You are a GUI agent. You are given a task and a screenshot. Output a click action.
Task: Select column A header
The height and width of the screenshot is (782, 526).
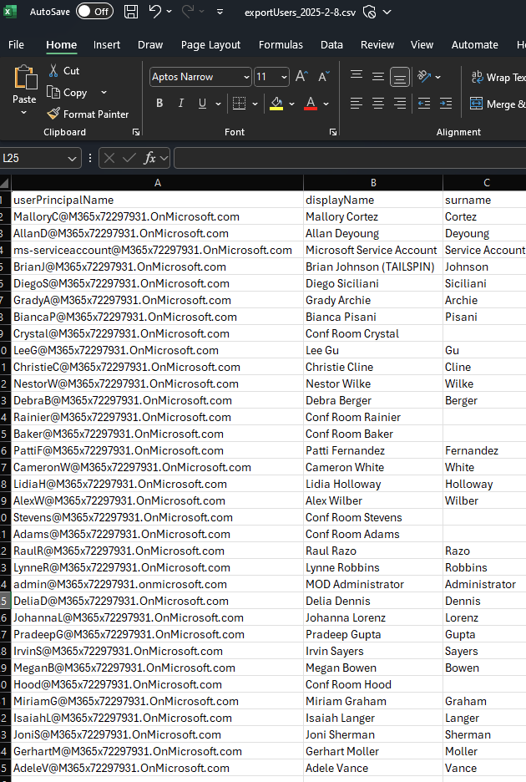coord(158,183)
